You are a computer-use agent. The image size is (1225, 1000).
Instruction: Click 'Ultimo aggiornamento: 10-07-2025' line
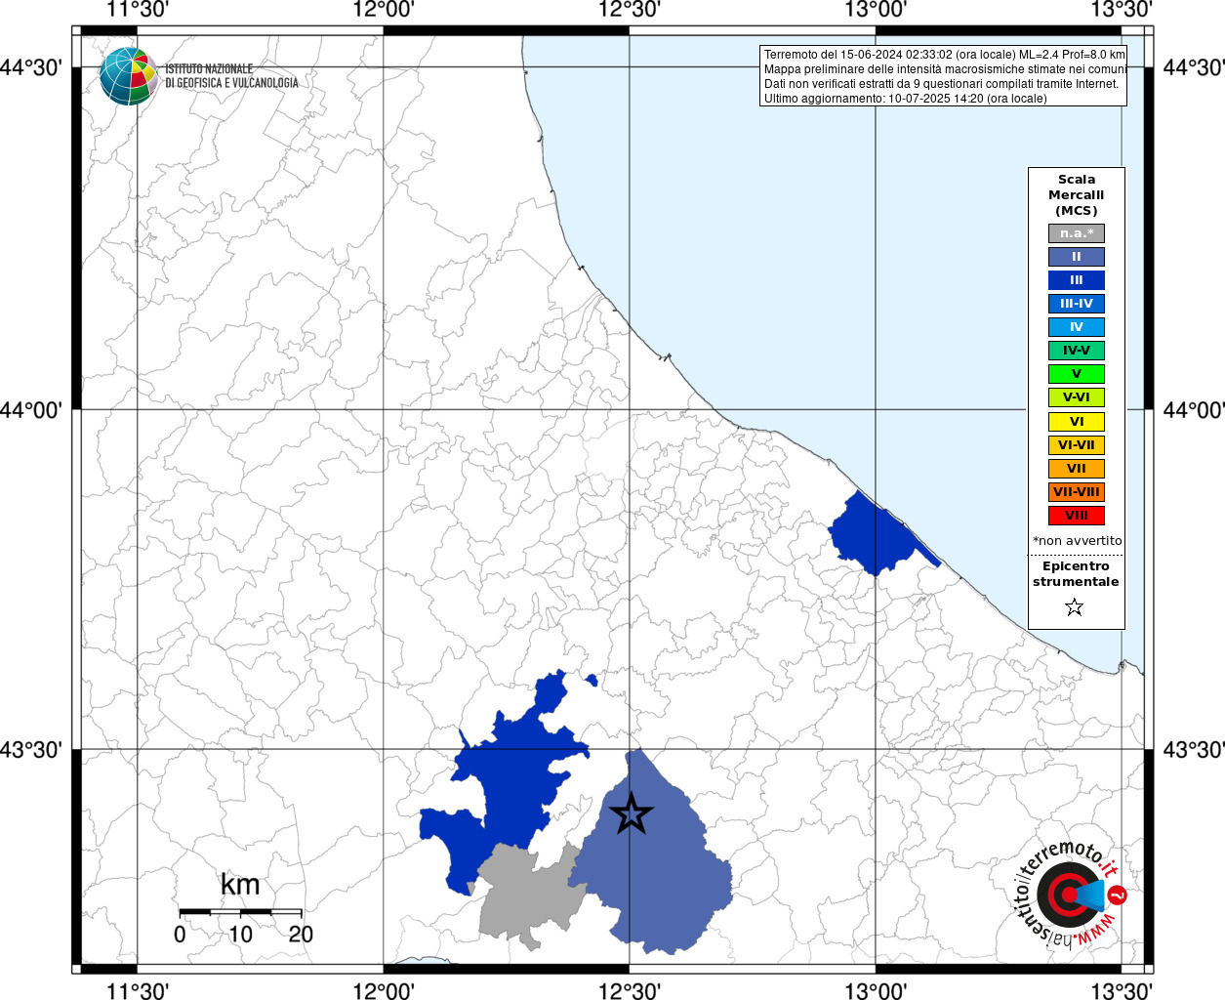pyautogui.click(x=905, y=99)
